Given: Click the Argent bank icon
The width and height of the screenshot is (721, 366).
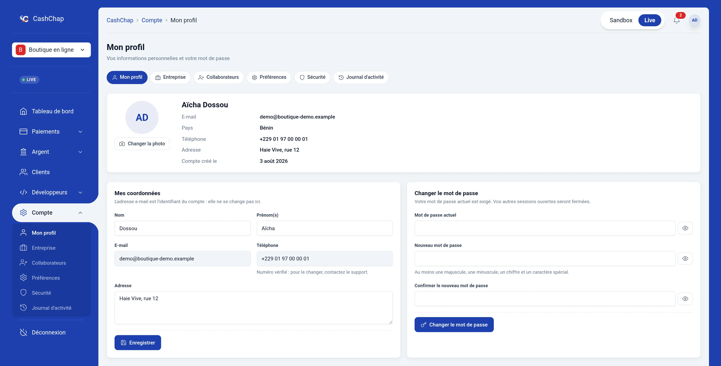Looking at the screenshot, I should click(24, 152).
